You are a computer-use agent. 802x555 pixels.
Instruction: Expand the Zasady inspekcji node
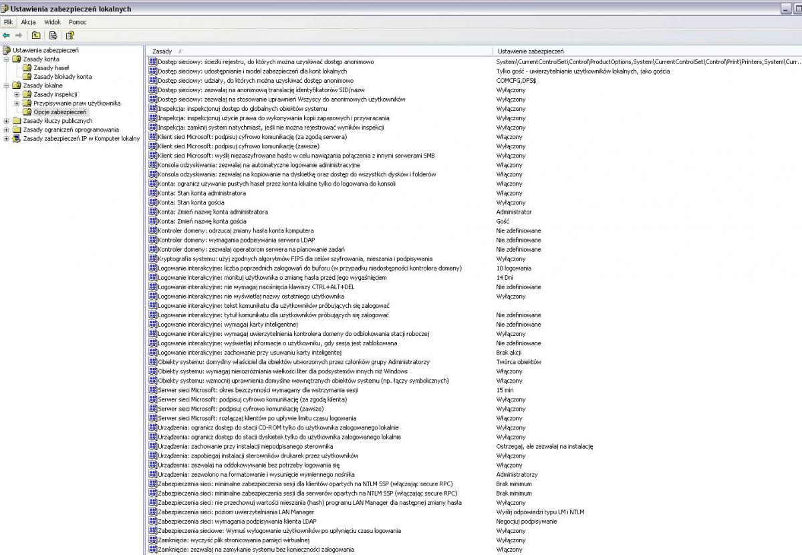pos(17,94)
